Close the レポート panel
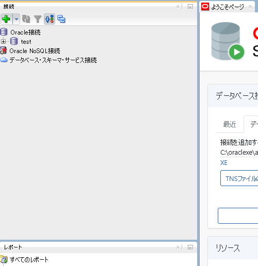258x266 pixels. tap(178, 247)
